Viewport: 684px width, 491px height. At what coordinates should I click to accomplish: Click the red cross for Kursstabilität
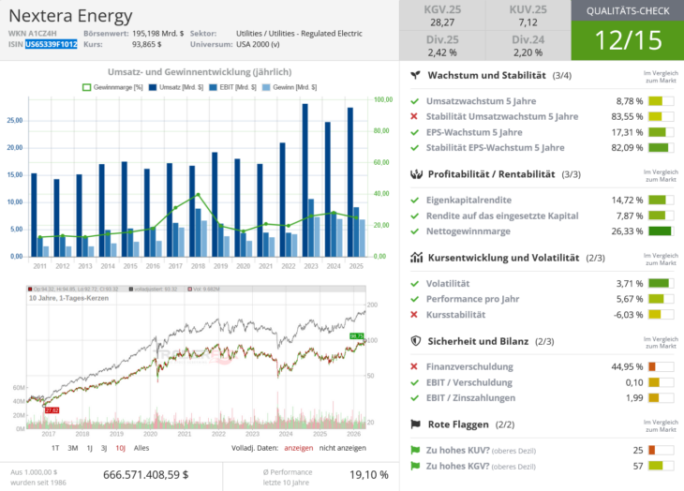[414, 315]
